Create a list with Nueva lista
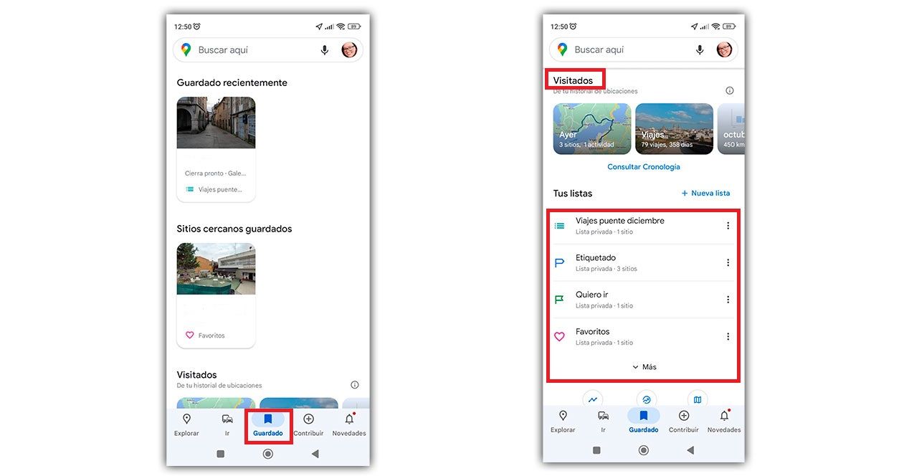 [x=705, y=193]
